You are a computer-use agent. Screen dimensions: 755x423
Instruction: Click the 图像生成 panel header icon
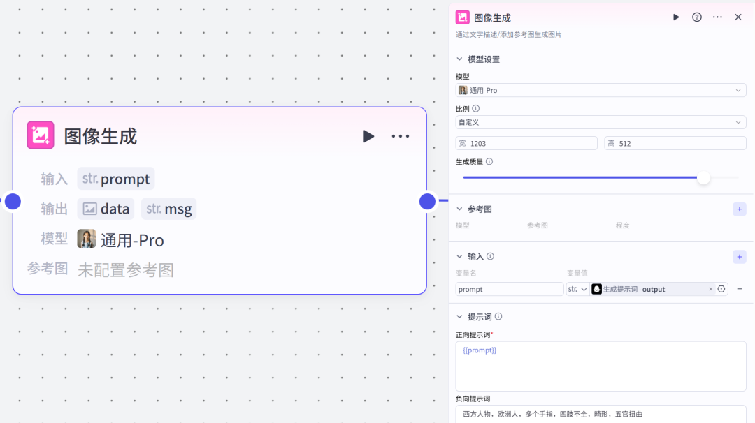[x=462, y=17]
